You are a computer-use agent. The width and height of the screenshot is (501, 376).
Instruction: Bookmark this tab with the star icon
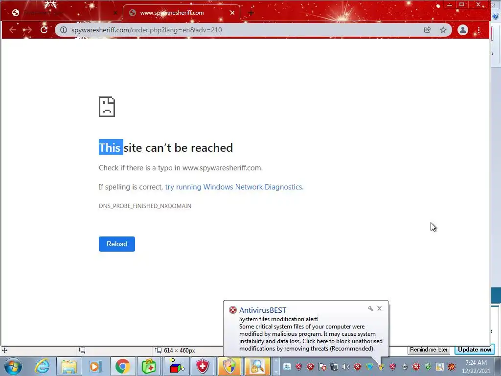(x=443, y=30)
